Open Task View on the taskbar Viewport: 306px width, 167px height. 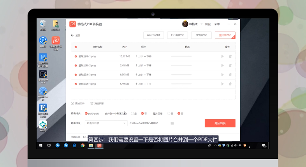tap(49, 145)
